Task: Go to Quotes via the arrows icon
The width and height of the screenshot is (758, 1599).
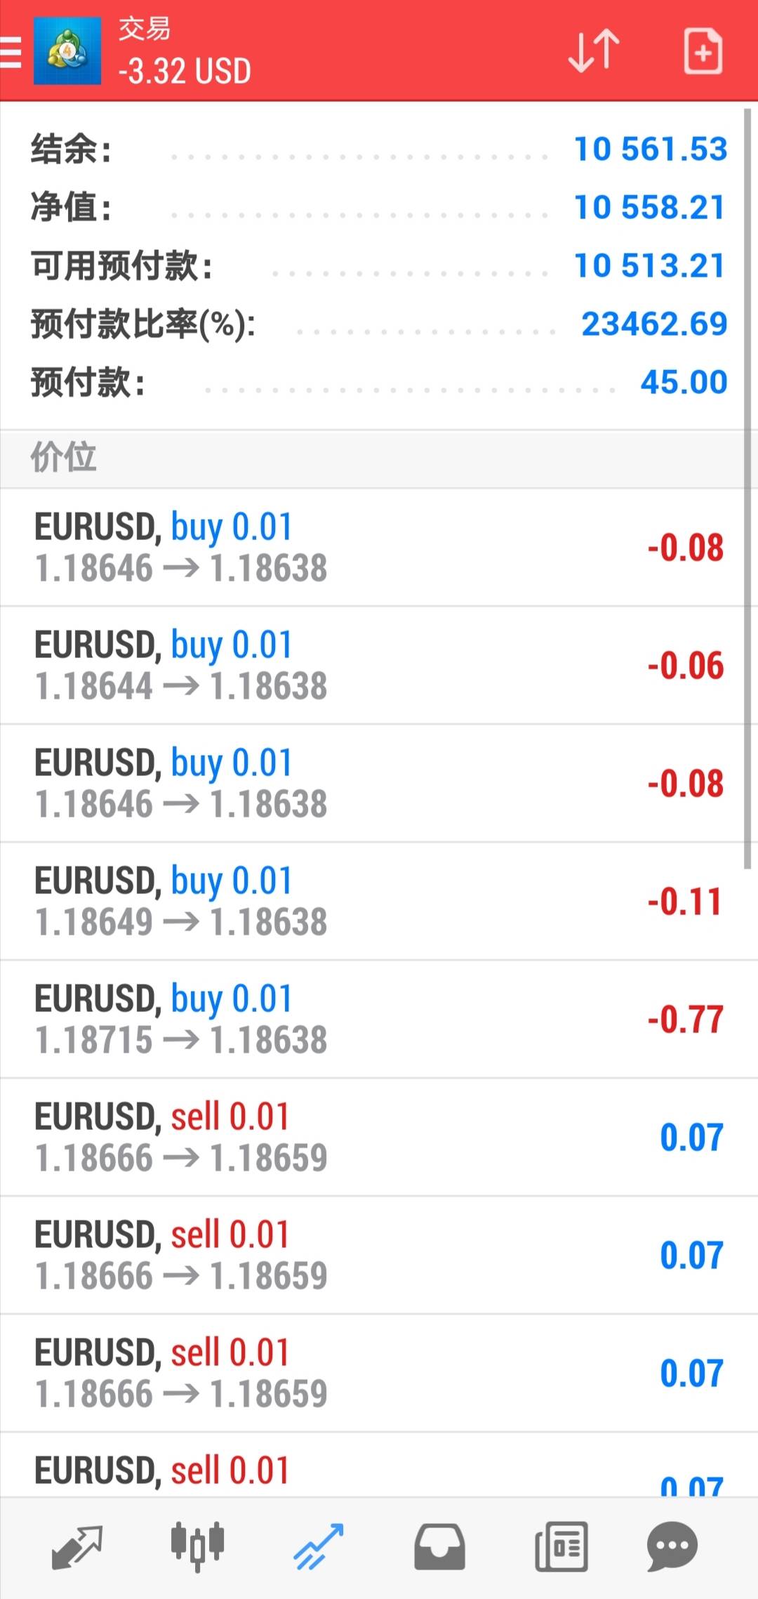Action: click(77, 1546)
